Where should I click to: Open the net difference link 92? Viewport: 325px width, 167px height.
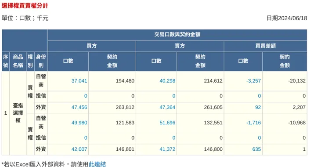(258, 107)
